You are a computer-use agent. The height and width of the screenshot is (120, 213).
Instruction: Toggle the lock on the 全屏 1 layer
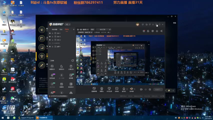(x=52, y=46)
